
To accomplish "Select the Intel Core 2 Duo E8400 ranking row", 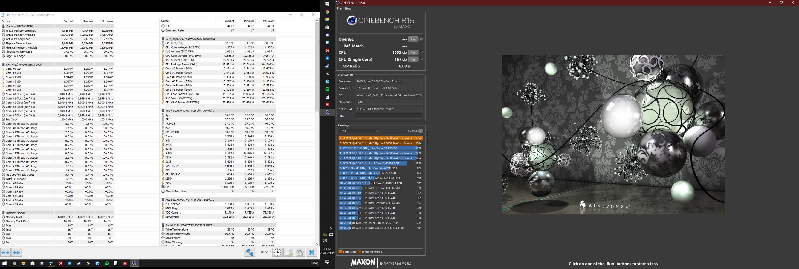I will click(381, 228).
